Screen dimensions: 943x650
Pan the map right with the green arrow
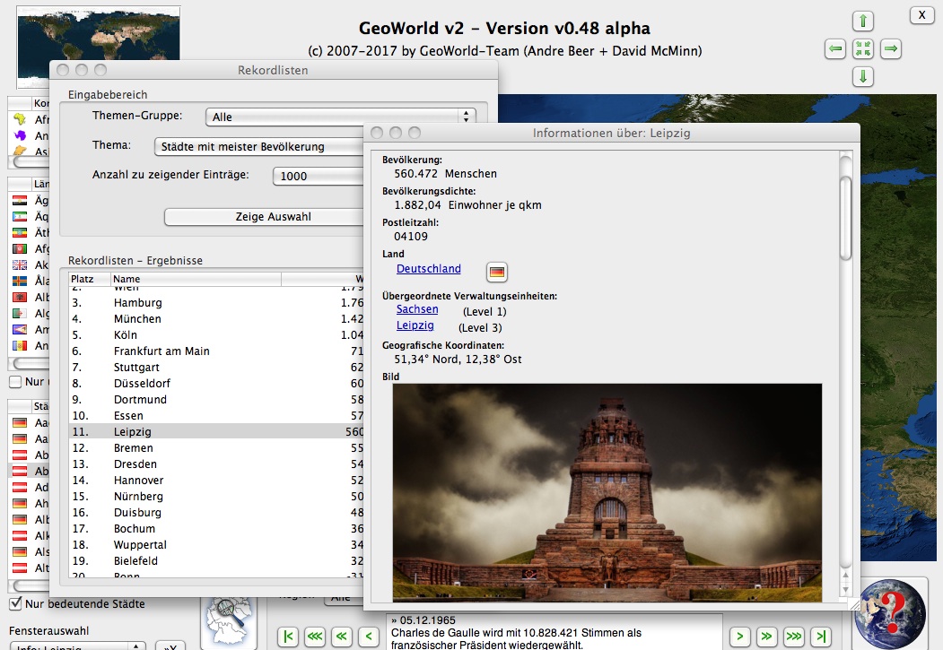pos(891,48)
